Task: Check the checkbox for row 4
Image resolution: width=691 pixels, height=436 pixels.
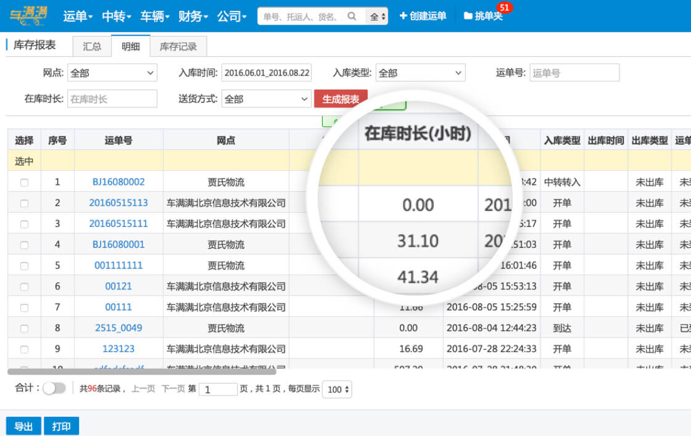Action: 24,245
